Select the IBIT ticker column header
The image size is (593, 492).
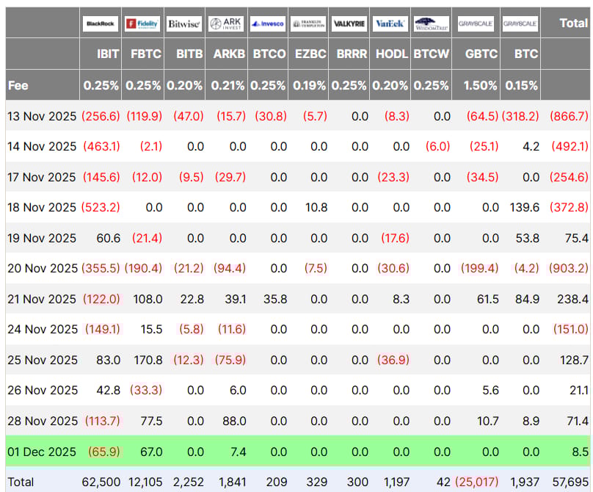[x=108, y=54]
